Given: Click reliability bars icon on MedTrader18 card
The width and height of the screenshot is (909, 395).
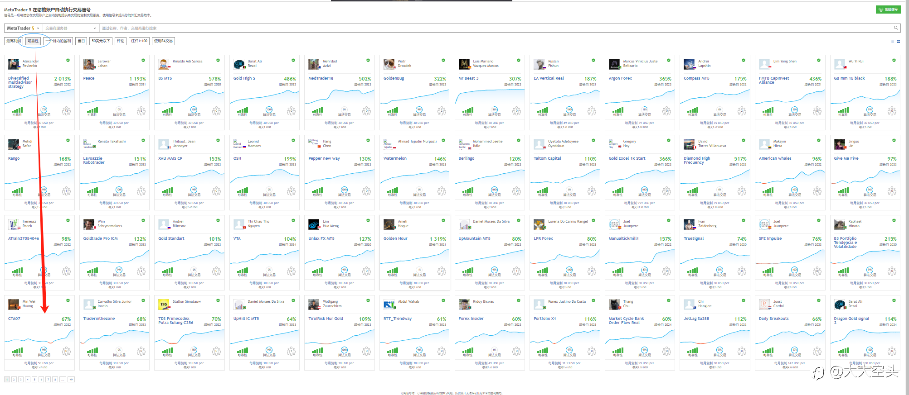Looking at the screenshot, I should click(x=317, y=110).
